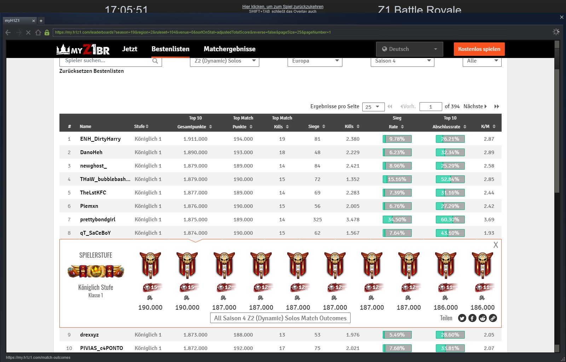566x362 pixels.
Task: Open the Bestenlisten tab
Action: click(171, 49)
